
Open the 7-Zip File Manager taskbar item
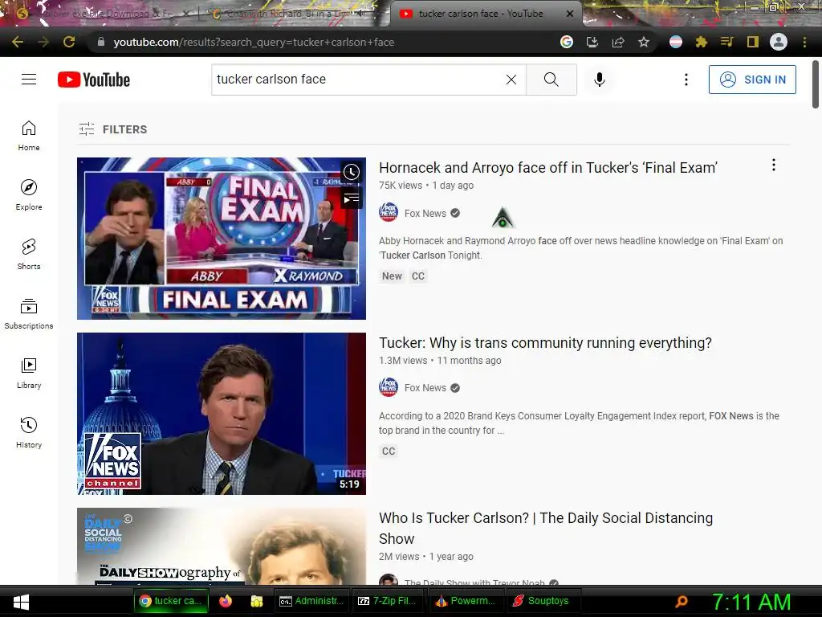click(x=386, y=601)
